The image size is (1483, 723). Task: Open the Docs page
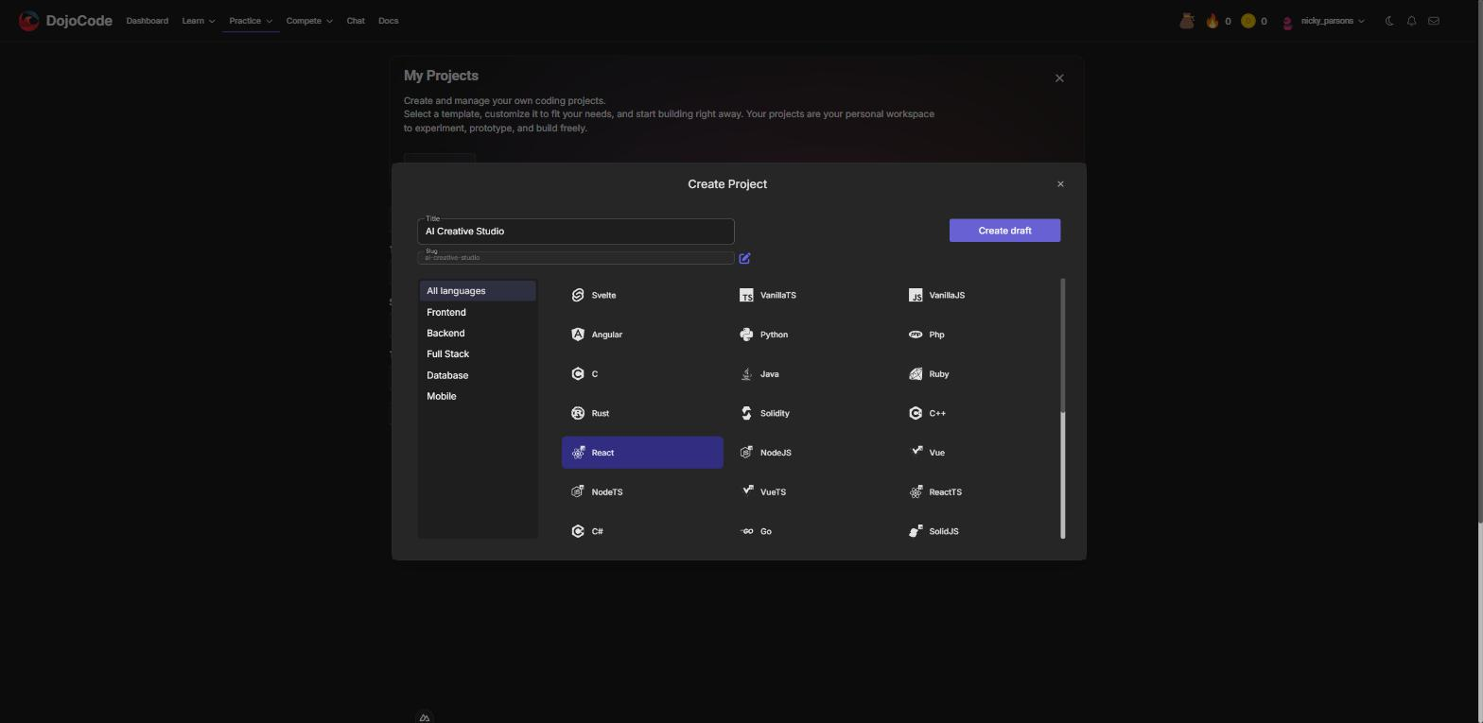point(389,21)
